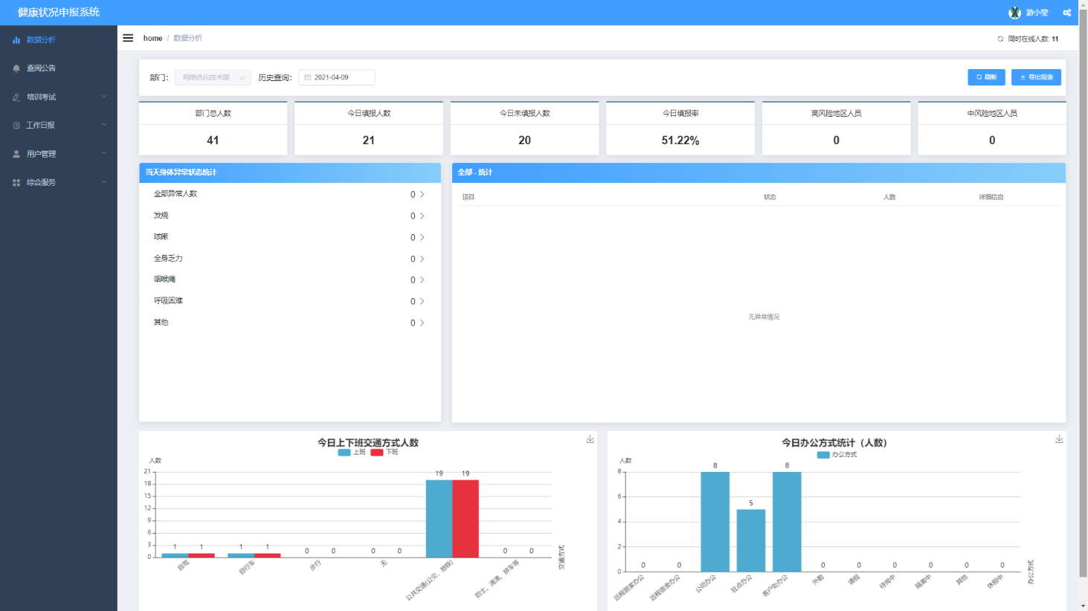The image size is (1088, 611).
Task: Open the 工作日报 menu item
Action: (58, 126)
